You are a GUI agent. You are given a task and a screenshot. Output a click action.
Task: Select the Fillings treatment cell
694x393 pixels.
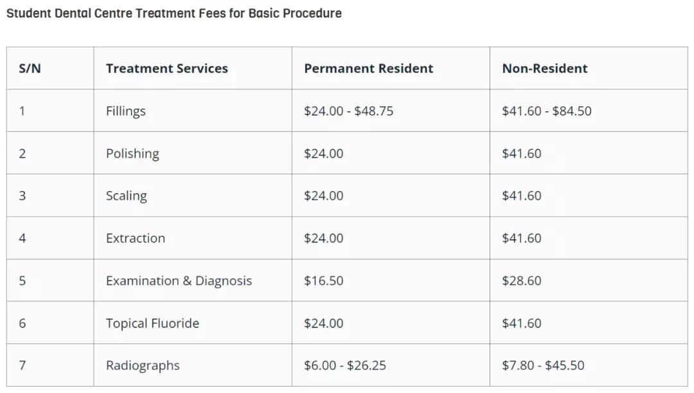point(193,111)
